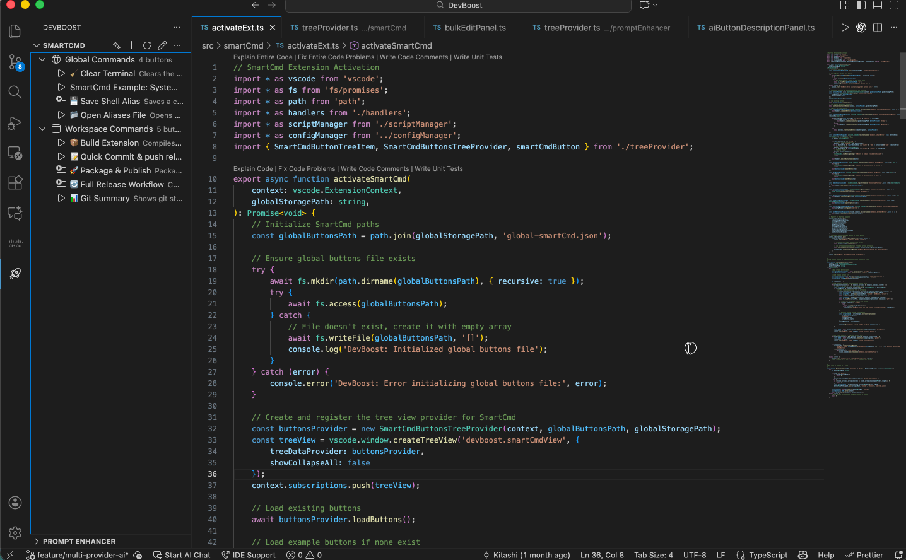Select the TypeScript language mode indicator
Screen dimensions: 906x560
point(768,555)
